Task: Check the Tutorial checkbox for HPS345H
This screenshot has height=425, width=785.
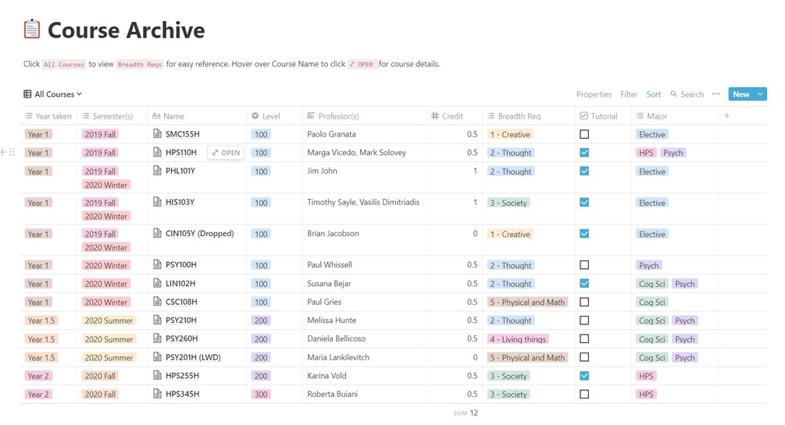Action: pos(584,394)
